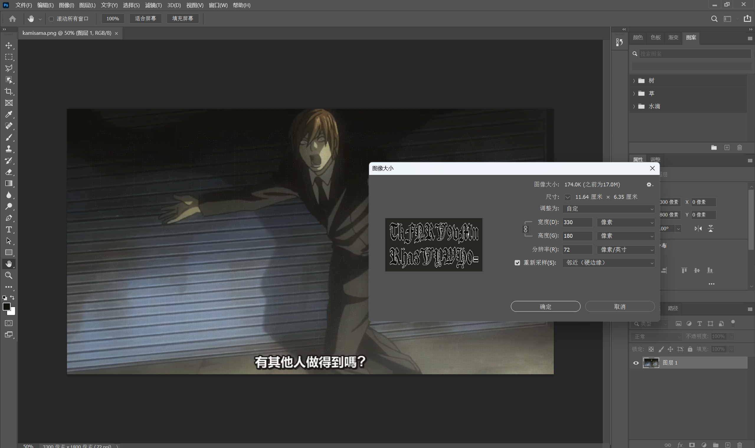Switch to the Adjustments tab
This screenshot has width=755, height=448.
coord(655,159)
